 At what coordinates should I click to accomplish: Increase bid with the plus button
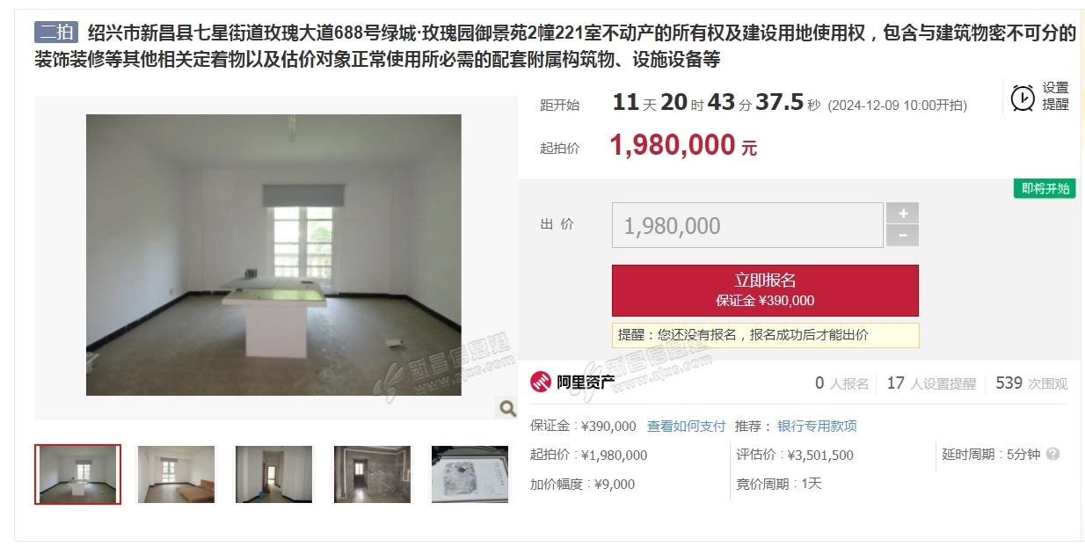click(x=903, y=213)
